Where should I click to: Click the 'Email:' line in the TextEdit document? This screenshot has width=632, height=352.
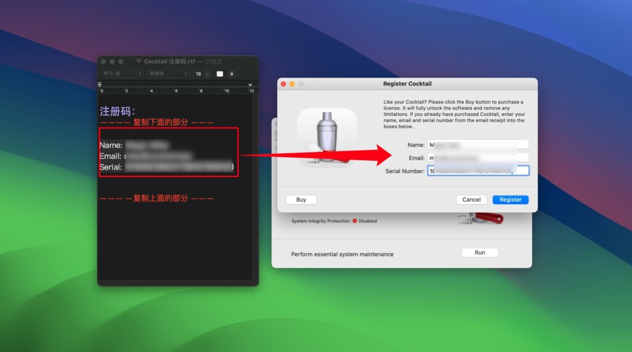(146, 156)
